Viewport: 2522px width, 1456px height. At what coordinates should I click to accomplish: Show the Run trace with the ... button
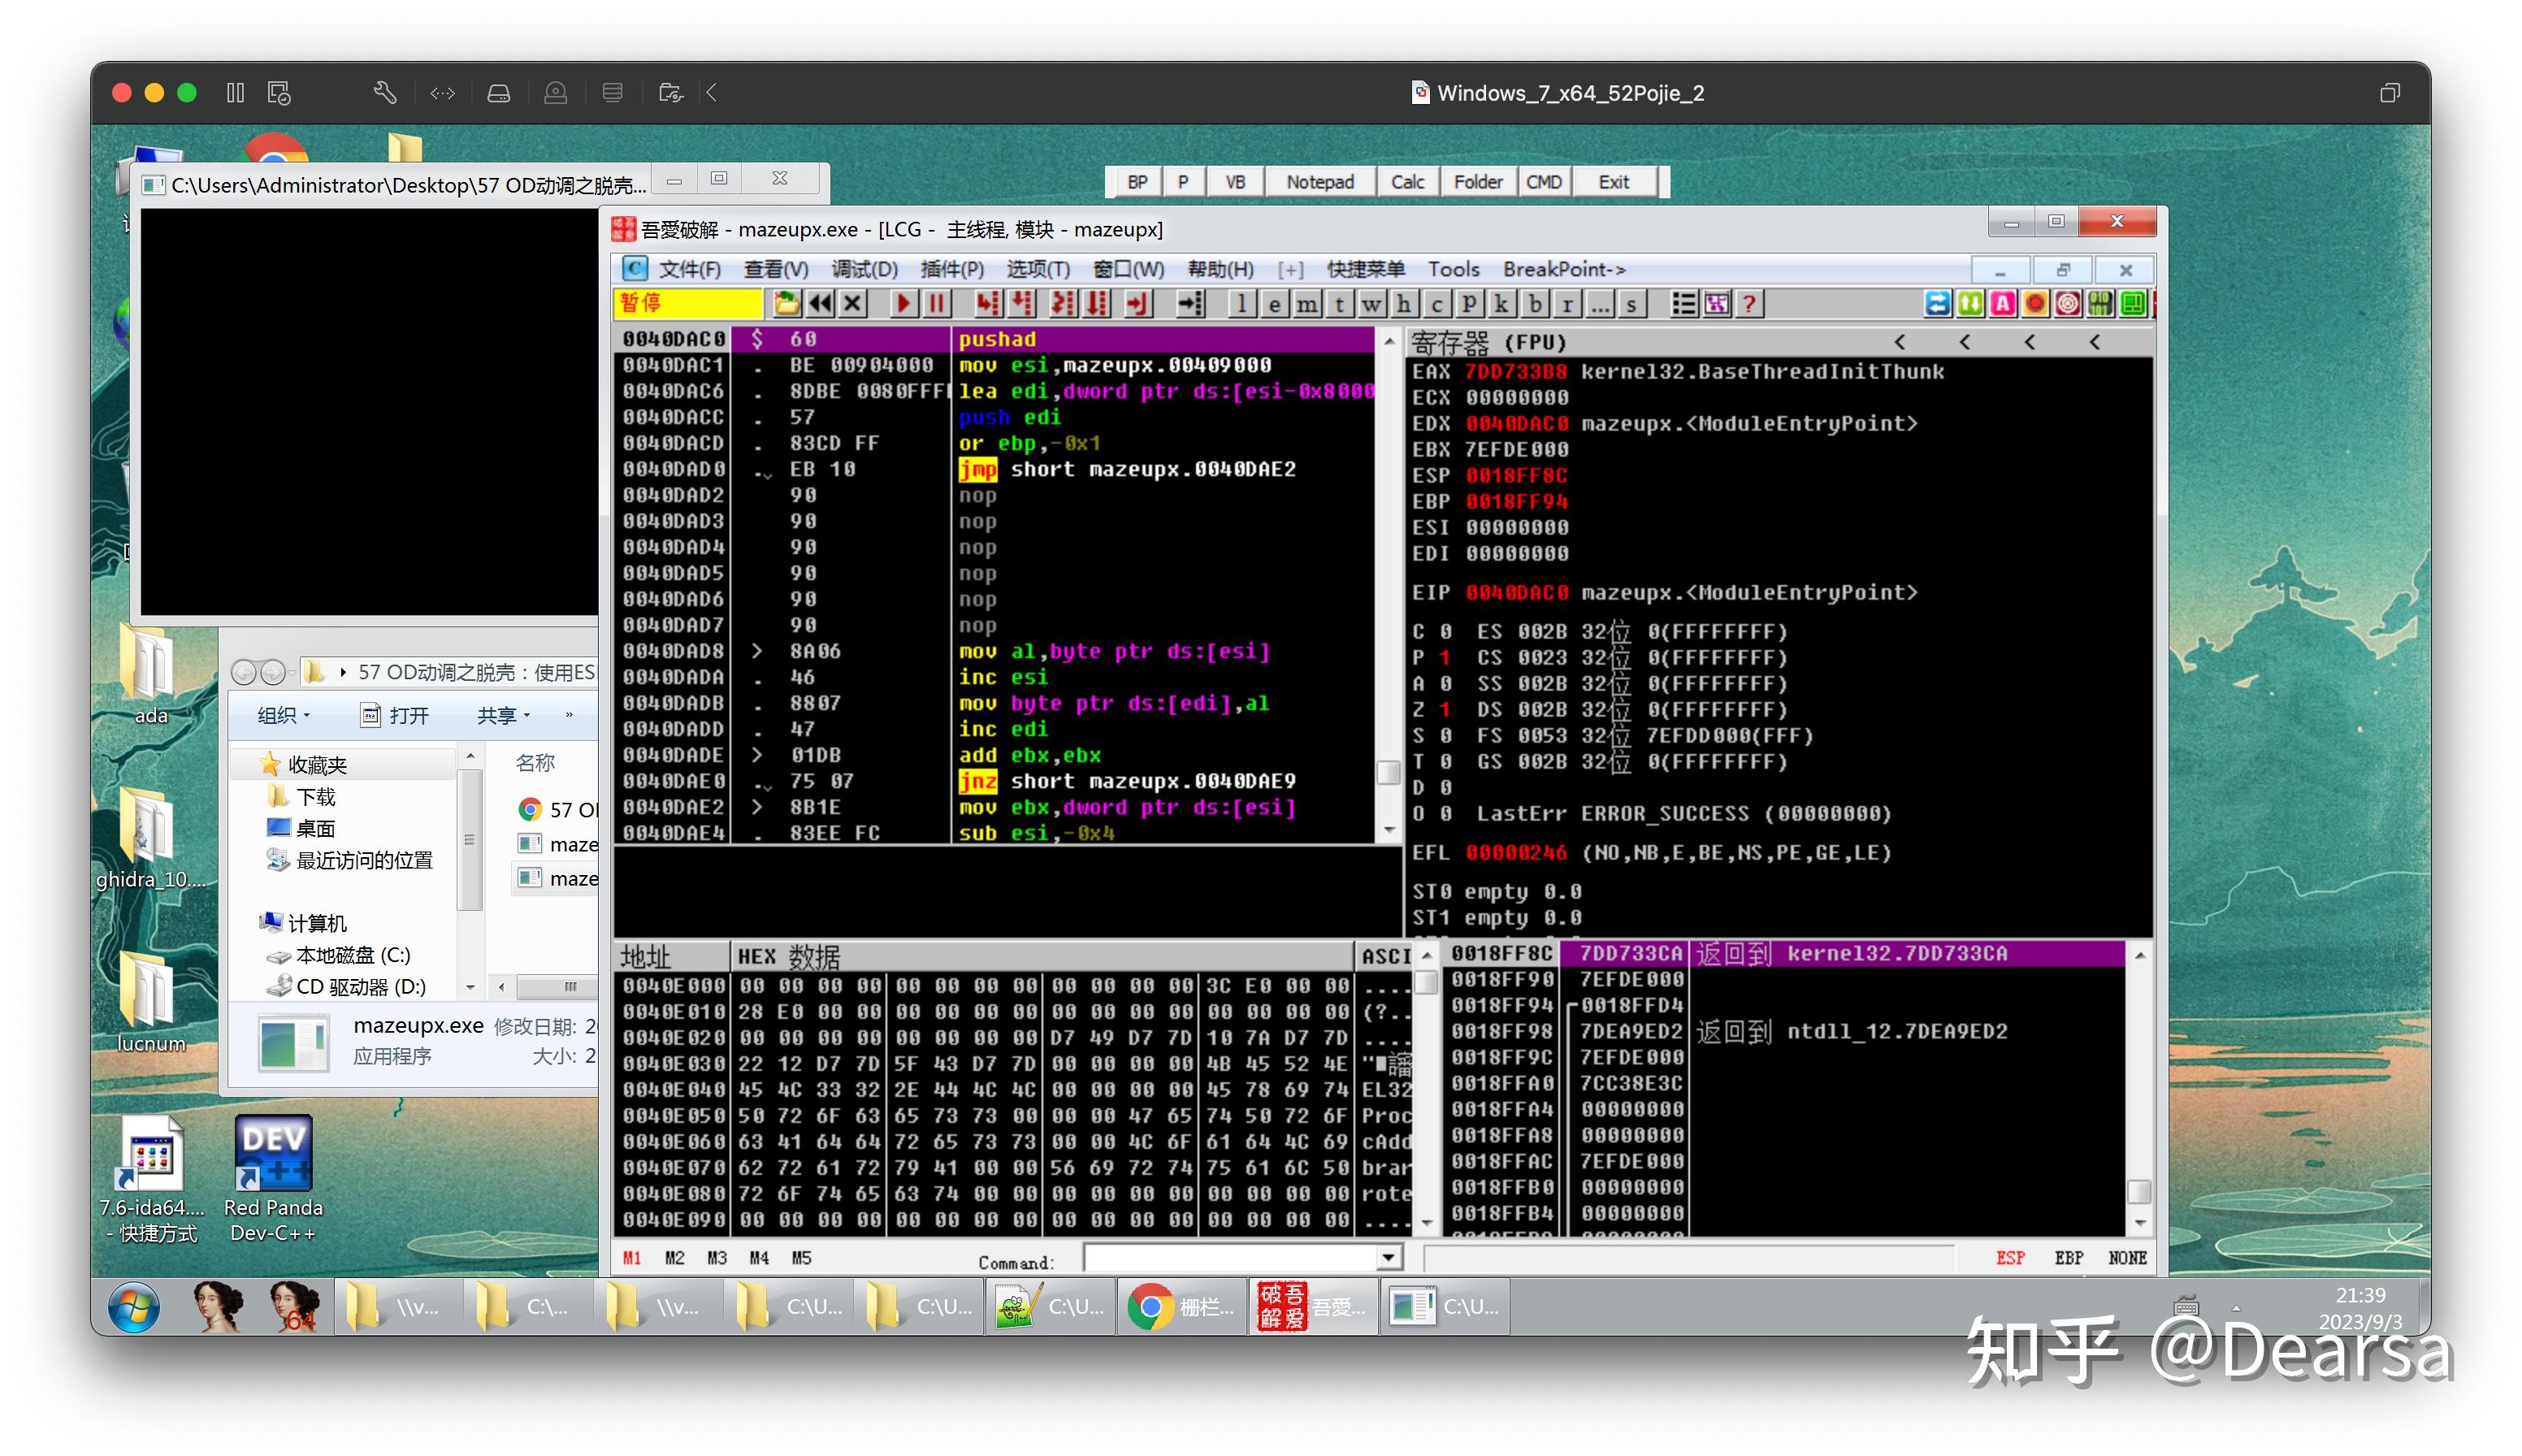(x=1599, y=303)
